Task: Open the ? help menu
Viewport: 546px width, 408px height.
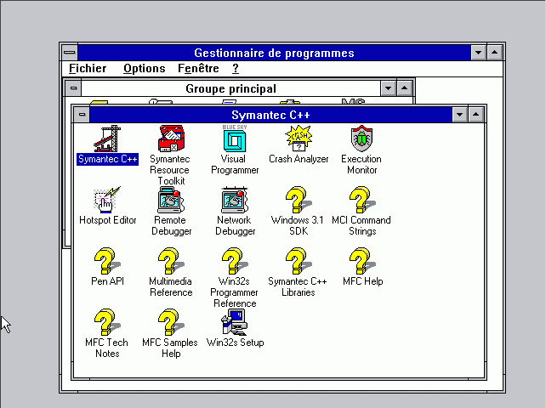Action: tap(236, 69)
